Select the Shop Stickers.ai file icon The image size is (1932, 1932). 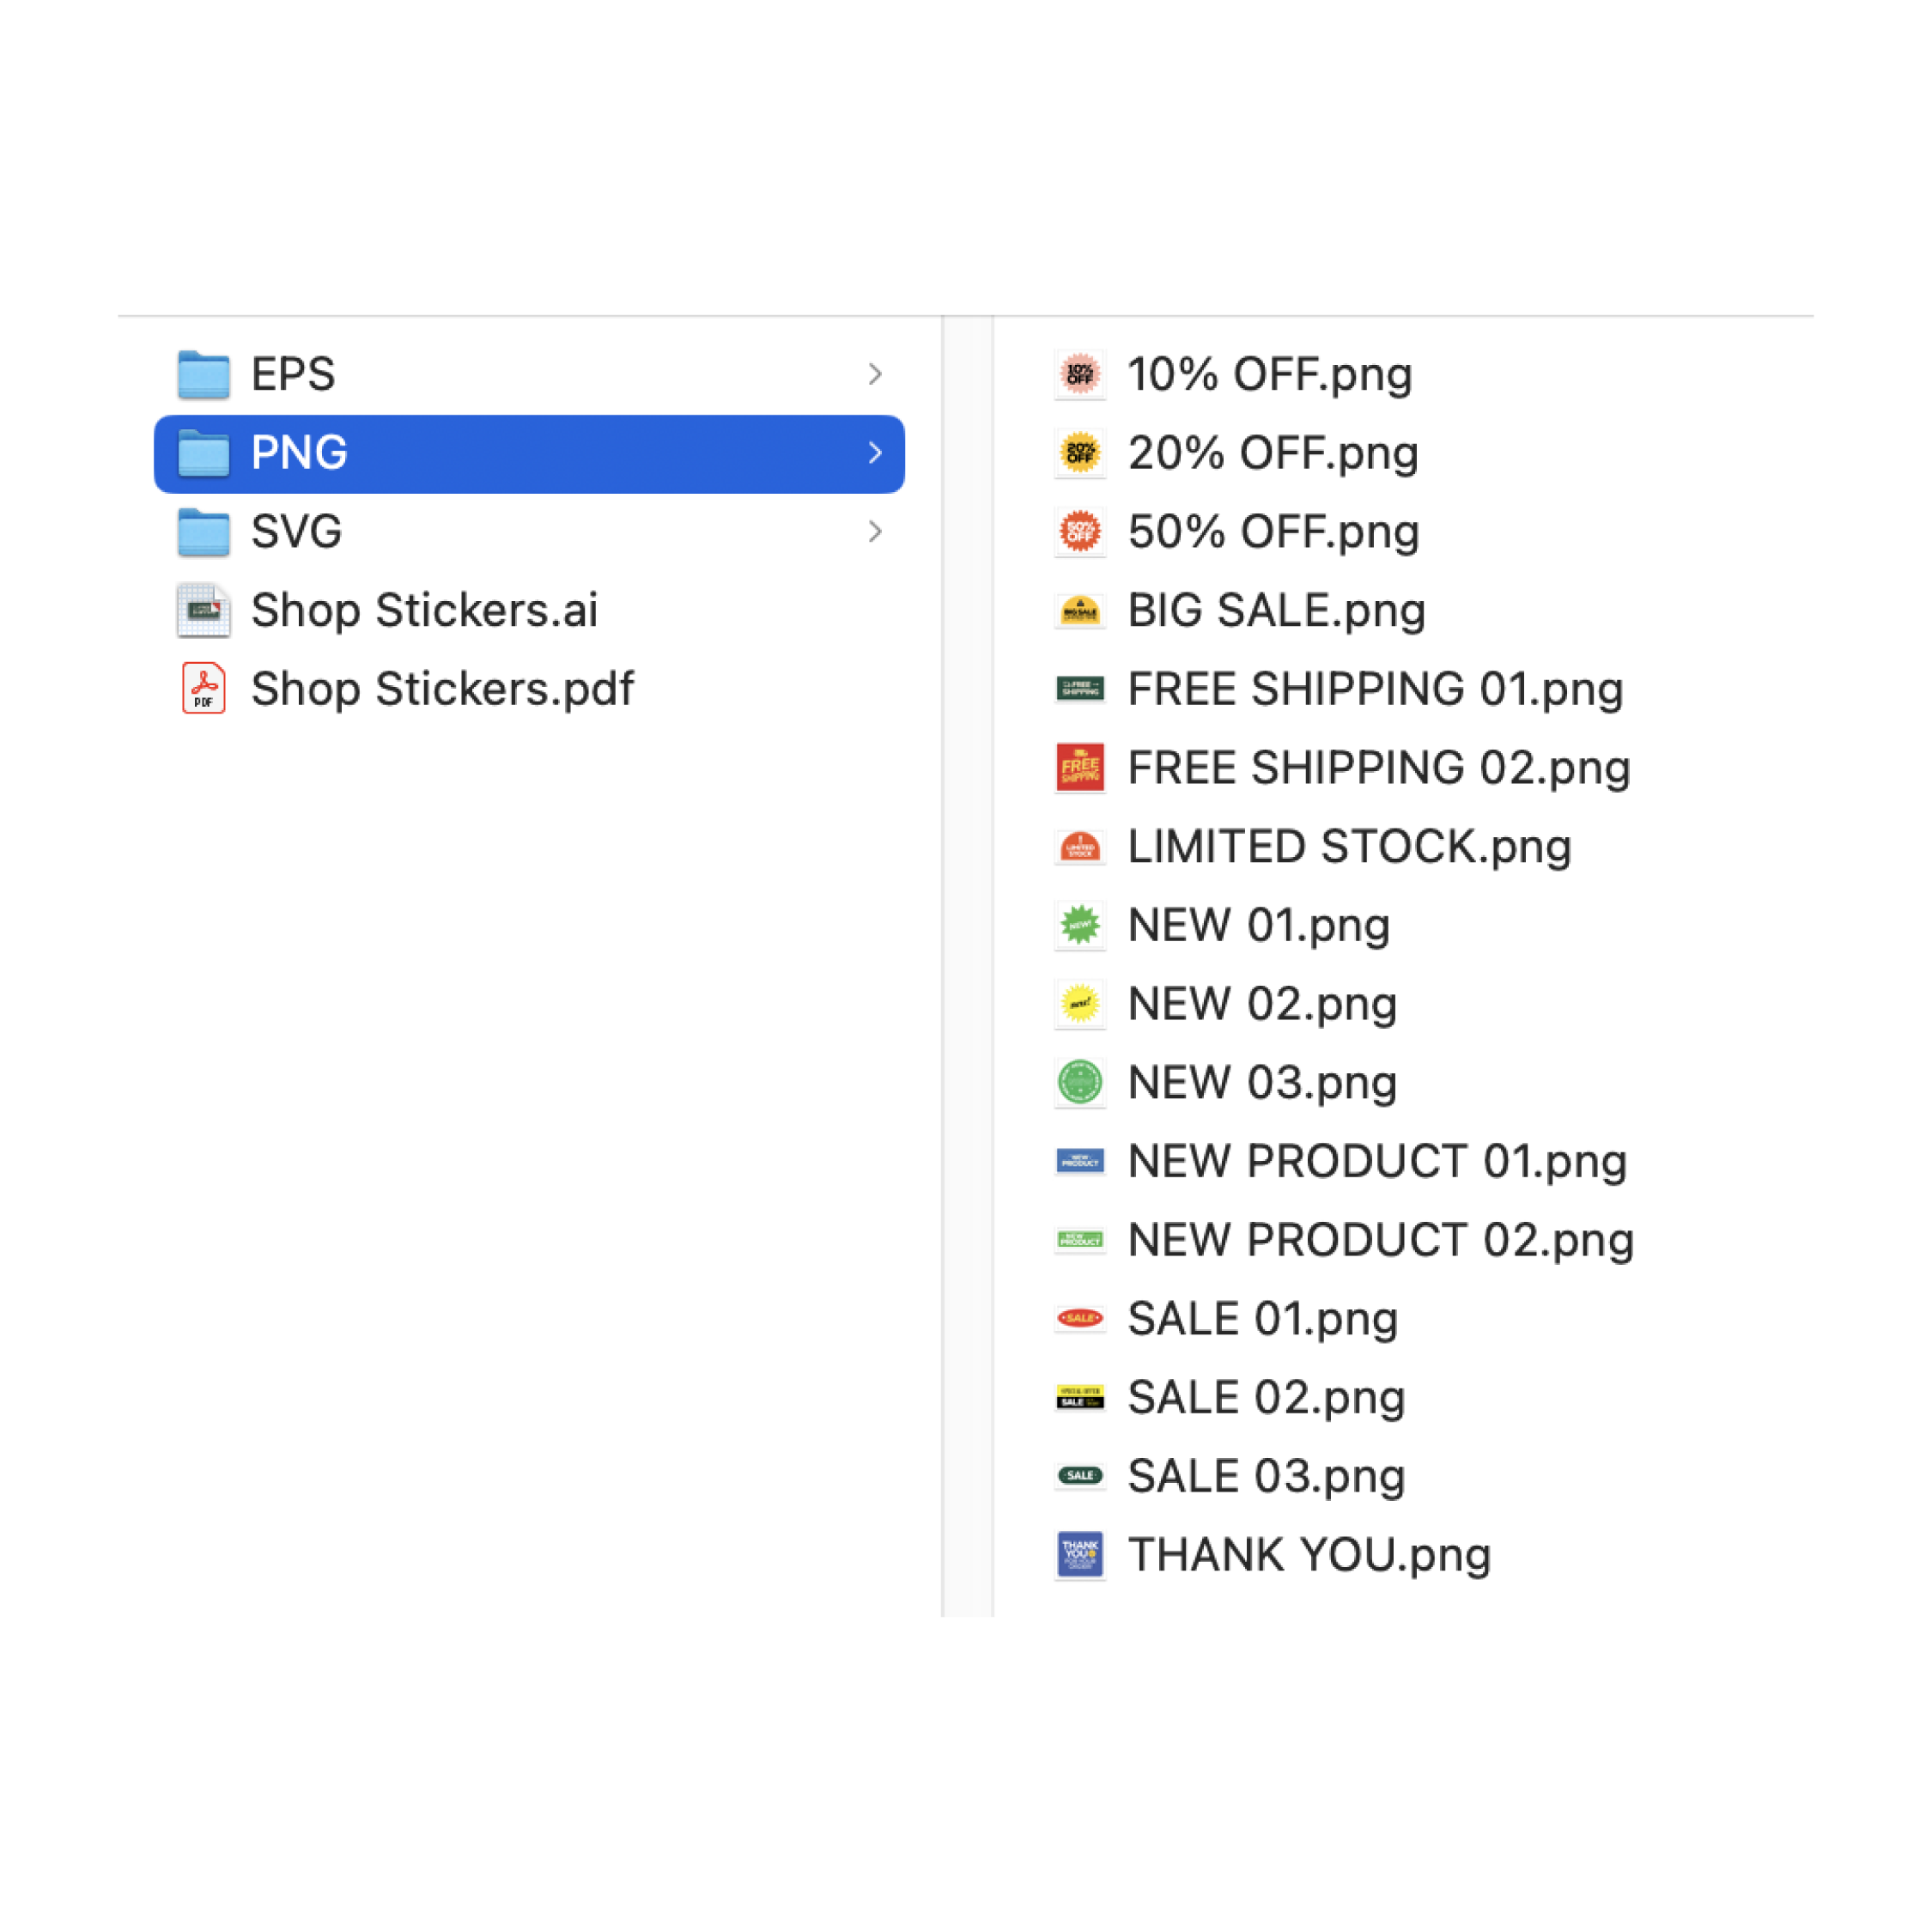(x=203, y=610)
